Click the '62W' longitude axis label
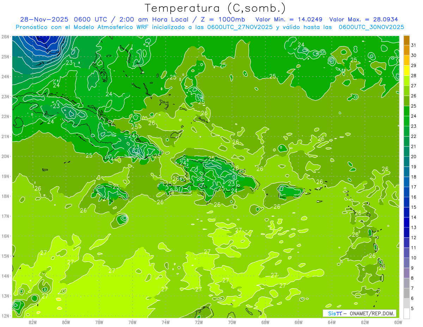Image resolution: width=423 pixels, height=327 pixels. pyautogui.click(x=365, y=322)
